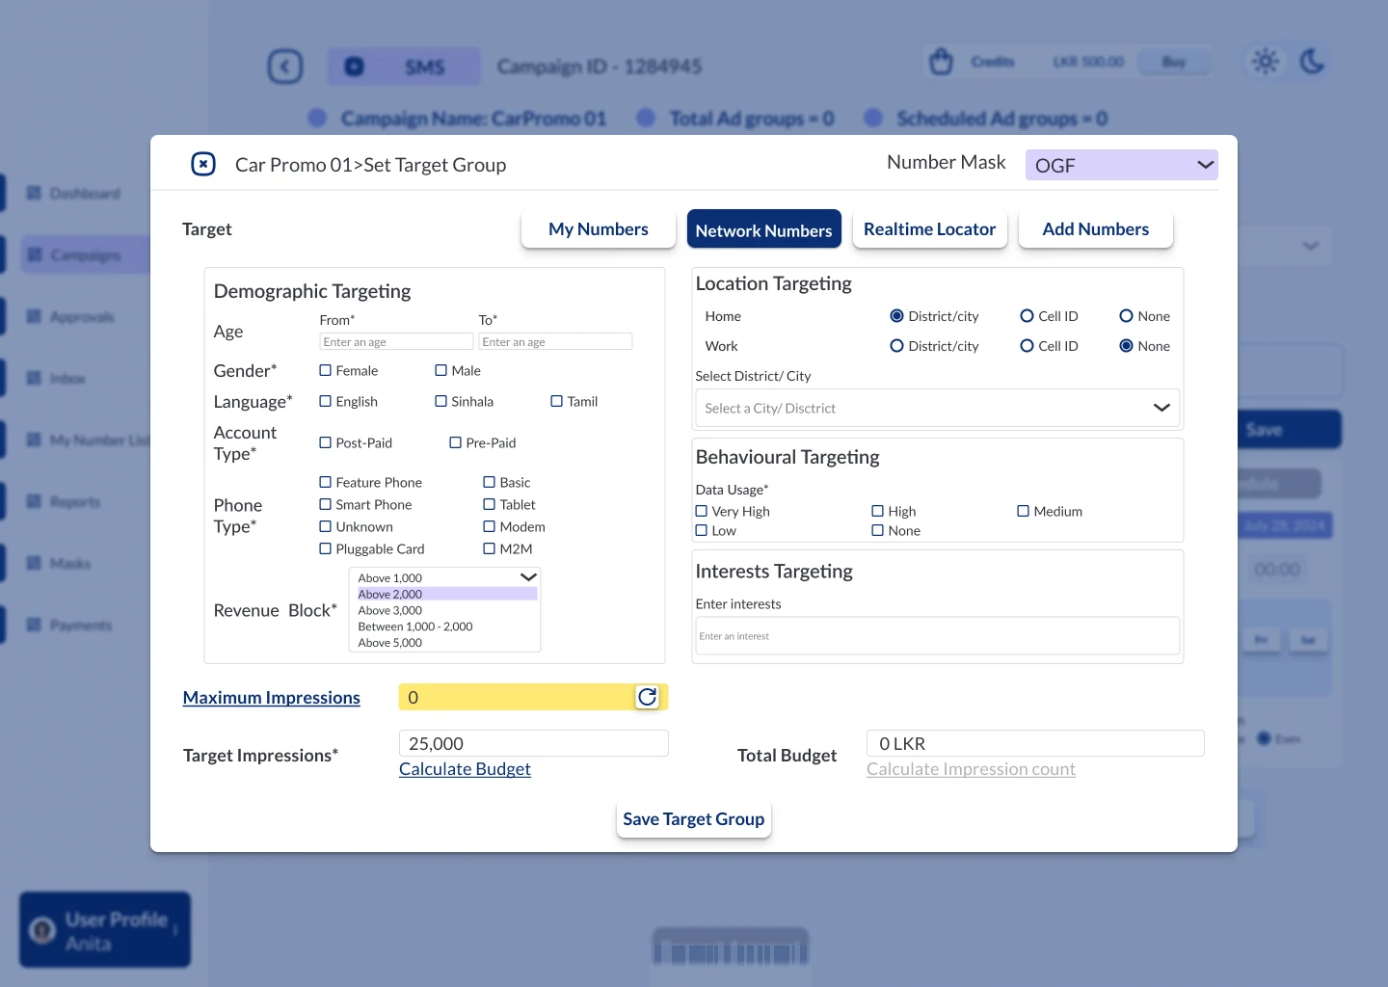Select Home Cell ID radio button
Viewport: 1388px width, 987px height.
1027,316
